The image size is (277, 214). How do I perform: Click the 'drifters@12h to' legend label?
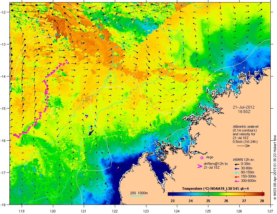pyautogui.click(x=216, y=164)
